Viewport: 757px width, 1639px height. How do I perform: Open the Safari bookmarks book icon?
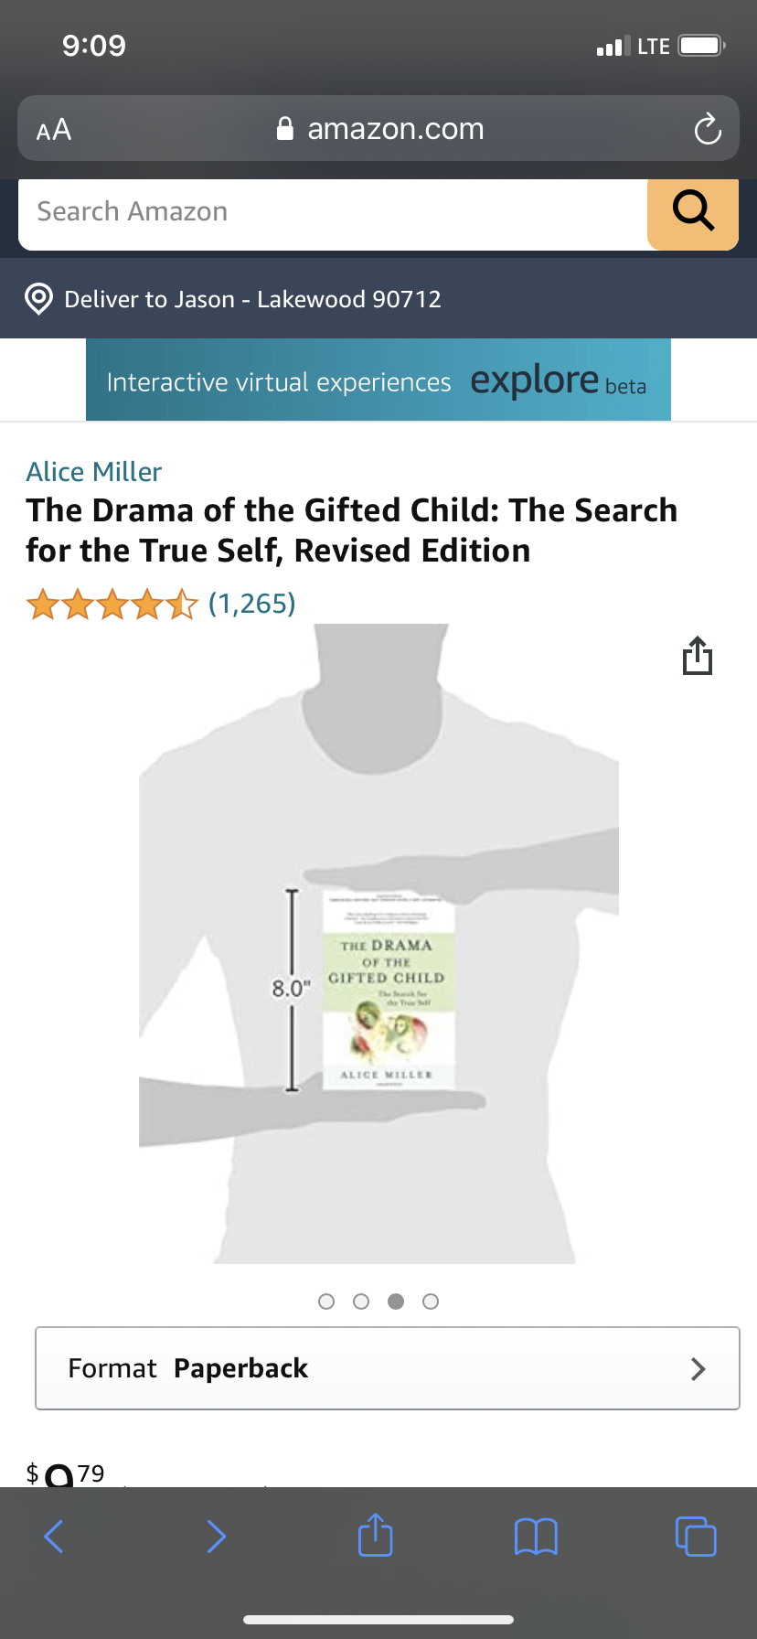[x=536, y=1537]
